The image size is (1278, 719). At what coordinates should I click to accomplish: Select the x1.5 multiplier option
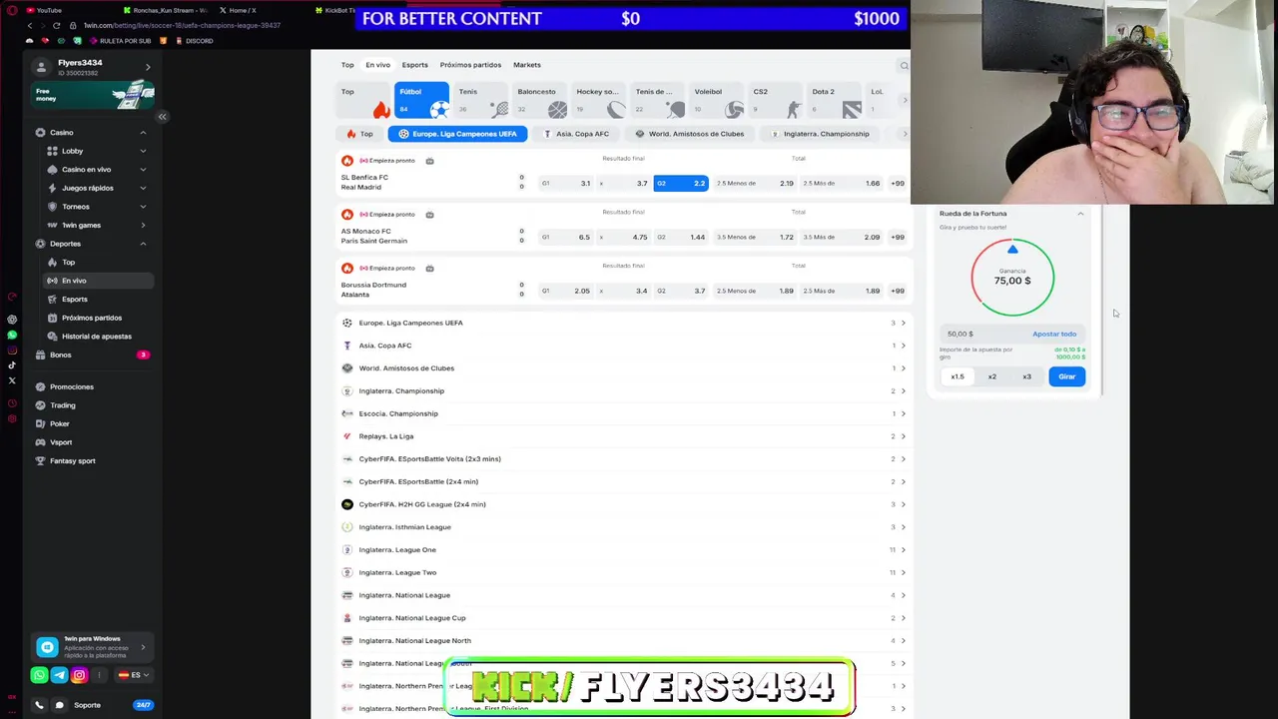pos(958,376)
